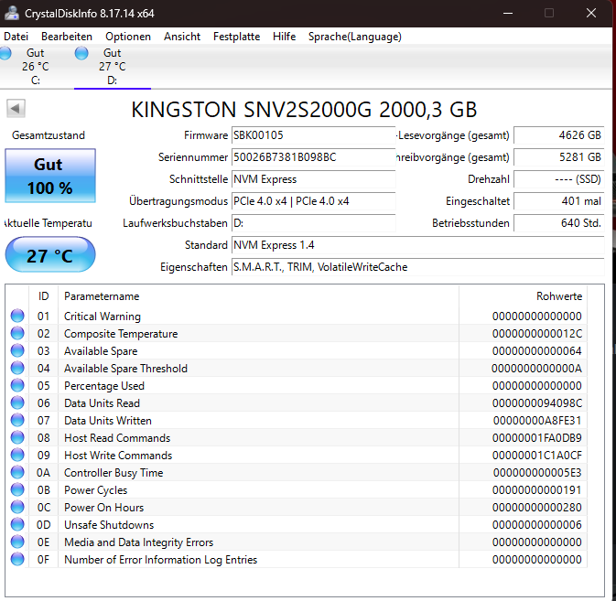Click the status orb for Error Information Log Entries
Image resolution: width=616 pixels, height=601 pixels.
pyautogui.click(x=17, y=559)
